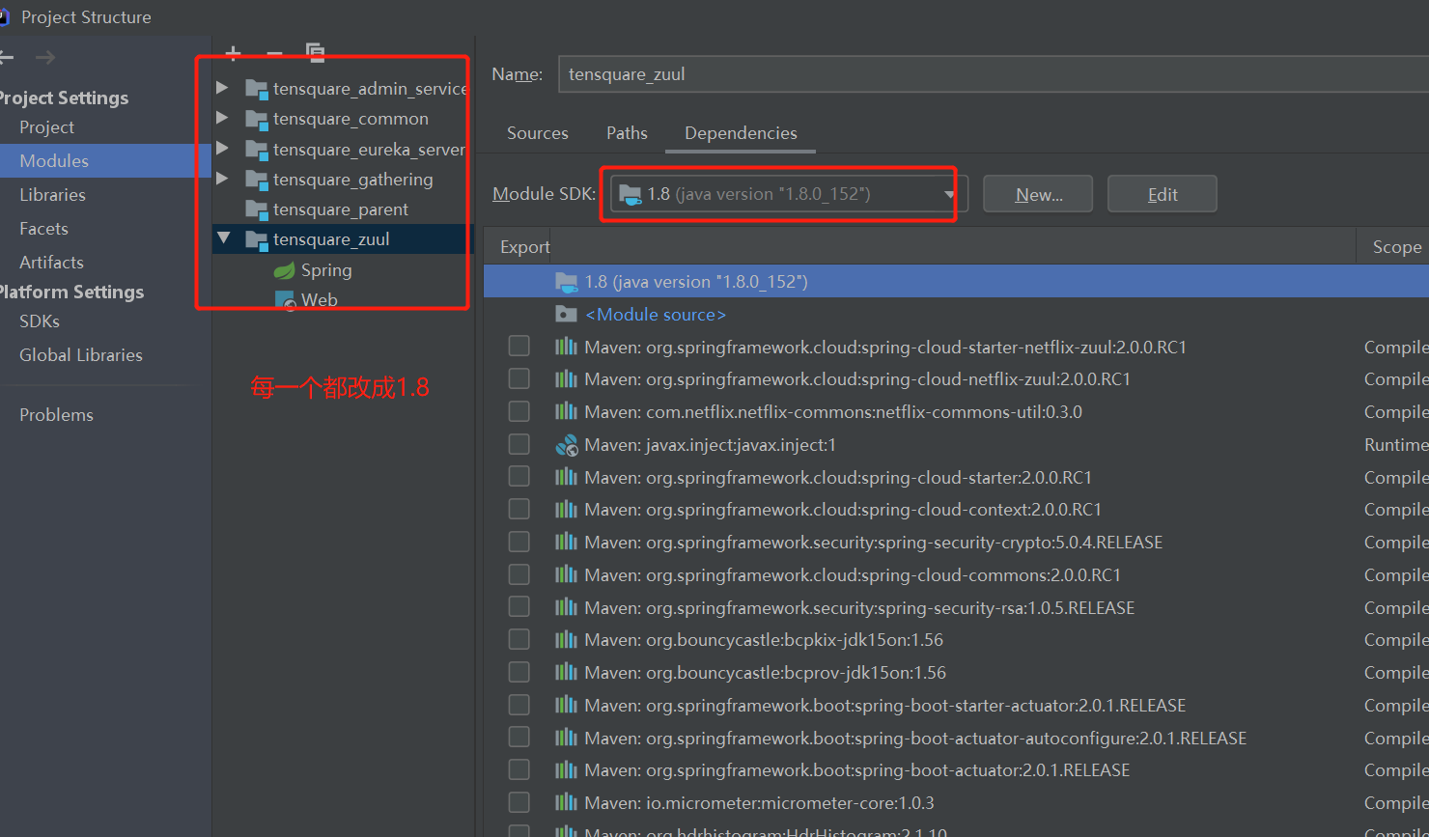Click the Spring leaf facet icon
1429x837 pixels.
284,270
